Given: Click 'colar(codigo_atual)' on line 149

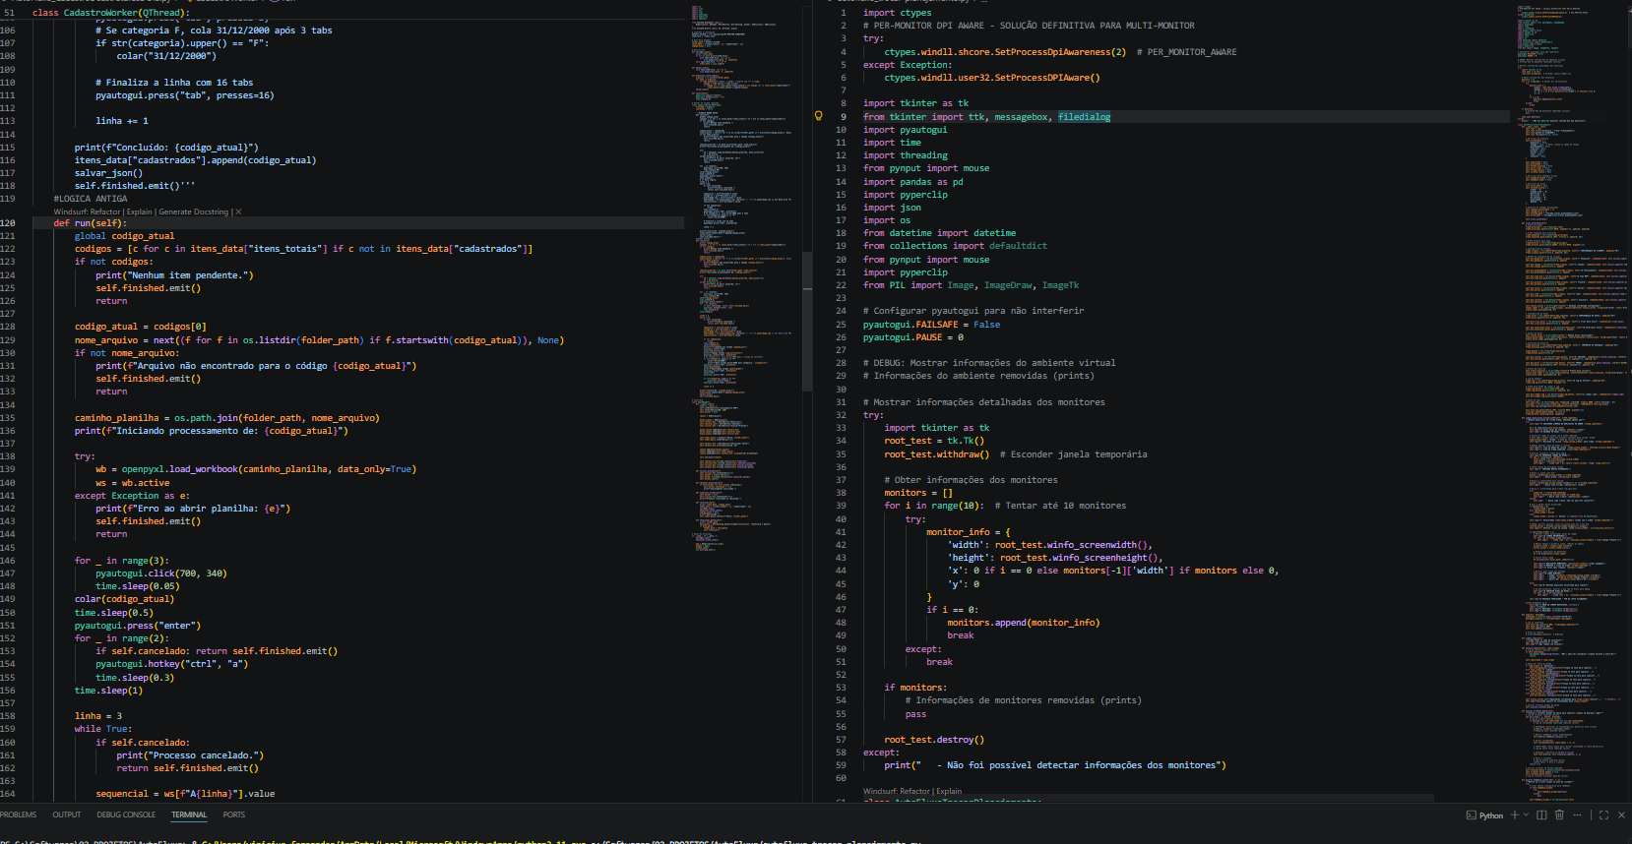Looking at the screenshot, I should 124,599.
